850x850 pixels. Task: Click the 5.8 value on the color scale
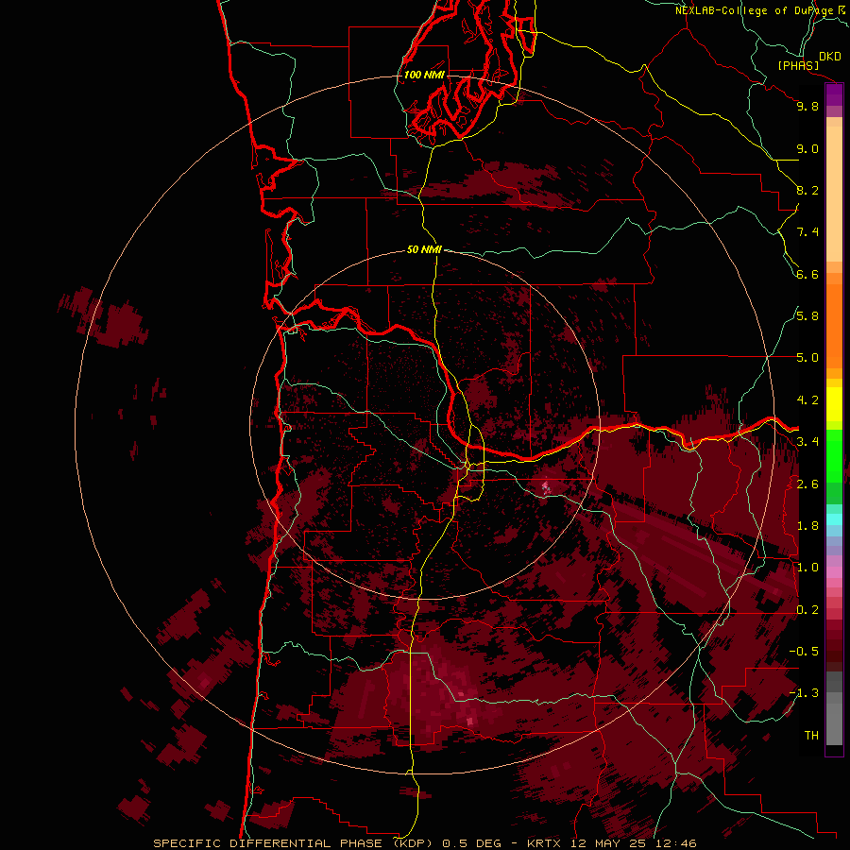tap(807, 316)
